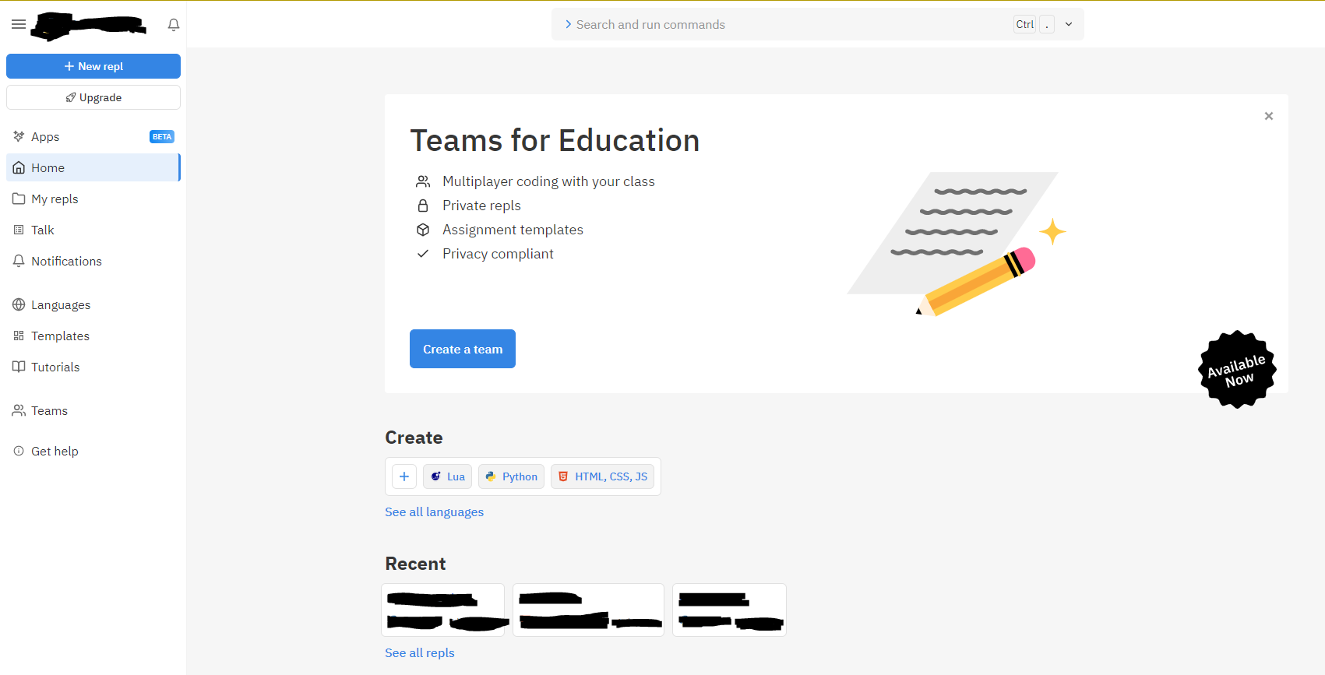Image resolution: width=1325 pixels, height=675 pixels.
Task: Open the first recent repl card
Action: coord(443,610)
